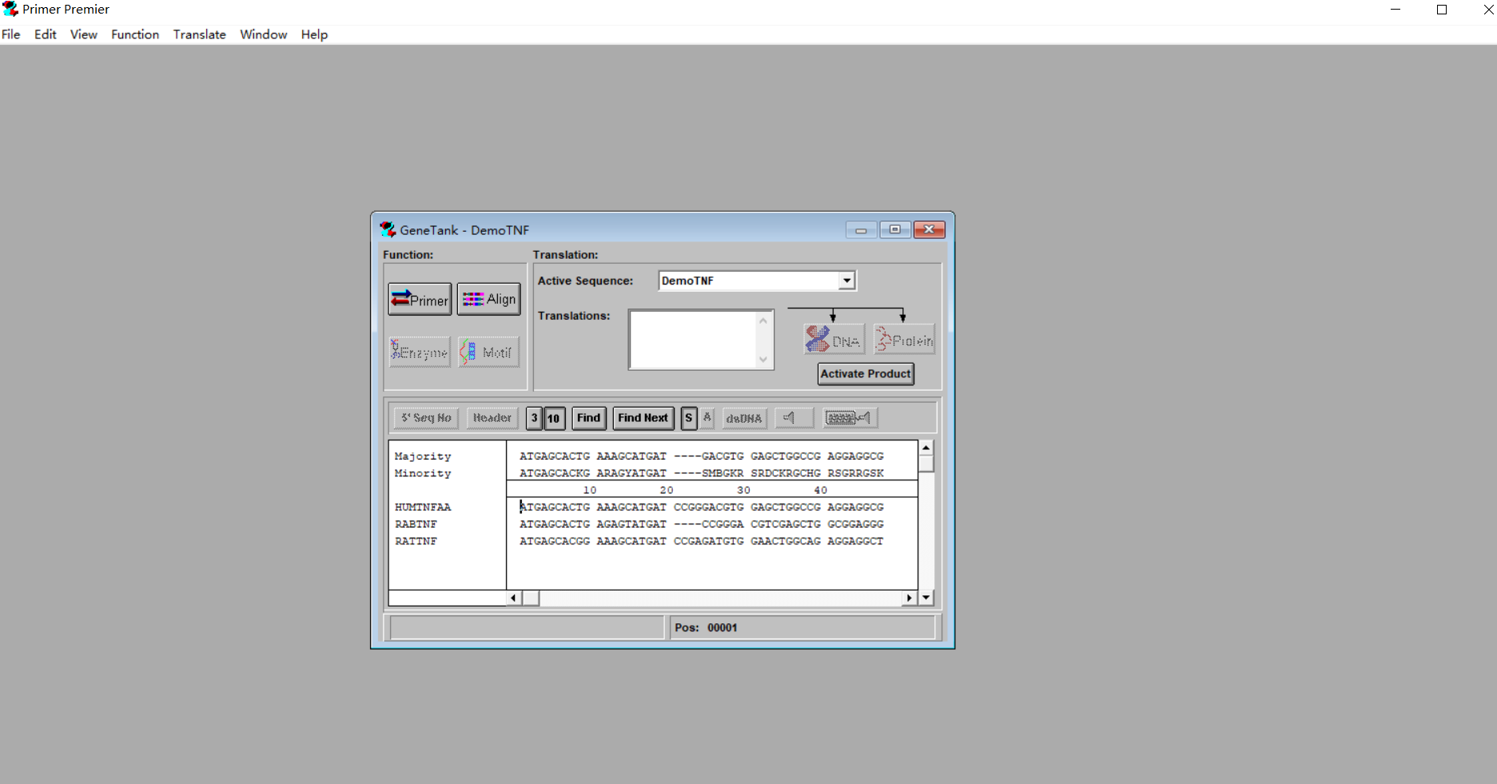Click the sequence view scroll up arrow
The image size is (1497, 784).
(926, 448)
